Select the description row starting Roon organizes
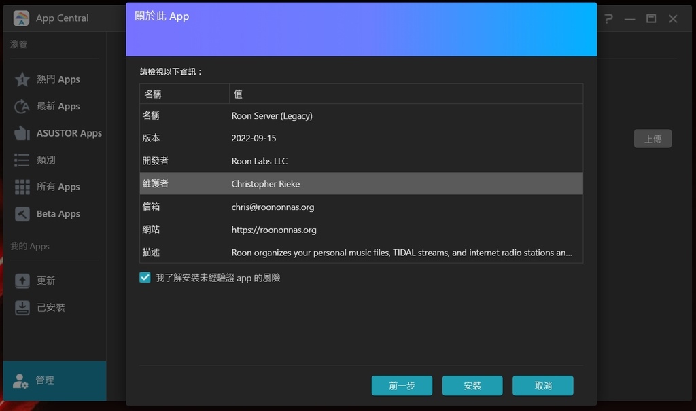 point(362,252)
